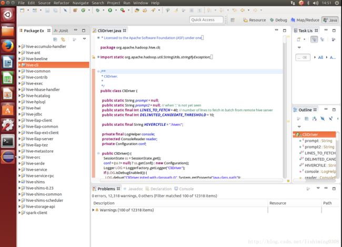Click the Open Perspective icon
This screenshot has height=247, width=342.
point(233,20)
